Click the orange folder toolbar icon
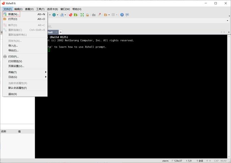Viewport: 231px width, 163px height. coord(105,15)
